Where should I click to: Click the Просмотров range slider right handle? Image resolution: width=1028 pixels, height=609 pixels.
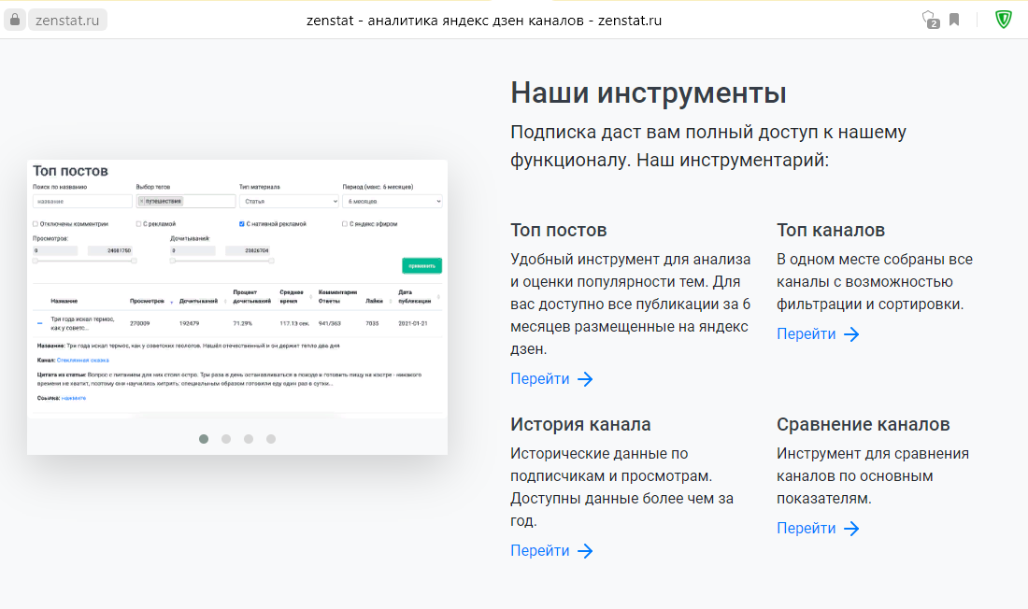click(x=134, y=261)
